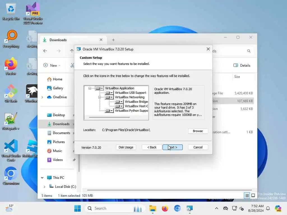Select VirtualBox Python Support tree item
Image resolution: width=287 pixels, height=215 pixels.
(131, 111)
